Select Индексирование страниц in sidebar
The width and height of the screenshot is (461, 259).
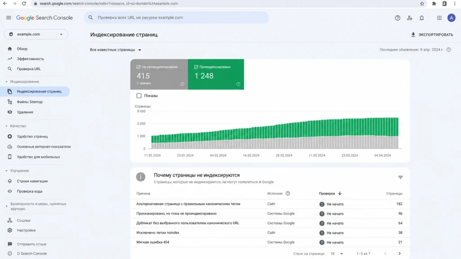pyautogui.click(x=35, y=91)
